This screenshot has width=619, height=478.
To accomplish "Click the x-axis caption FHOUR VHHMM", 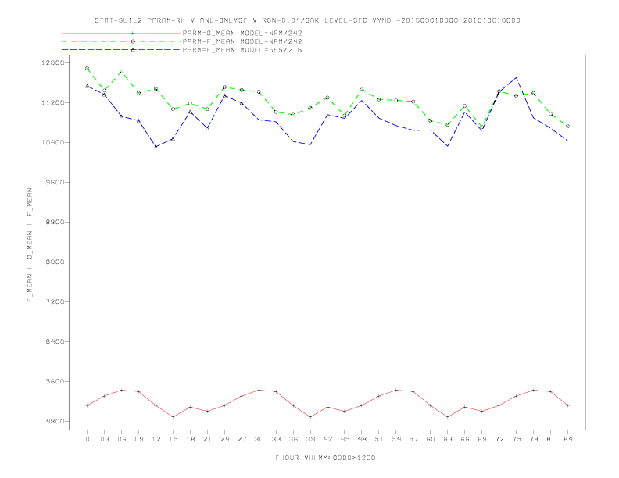I will coord(325,458).
